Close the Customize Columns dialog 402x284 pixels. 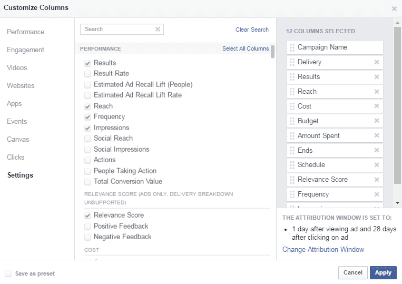(x=394, y=8)
